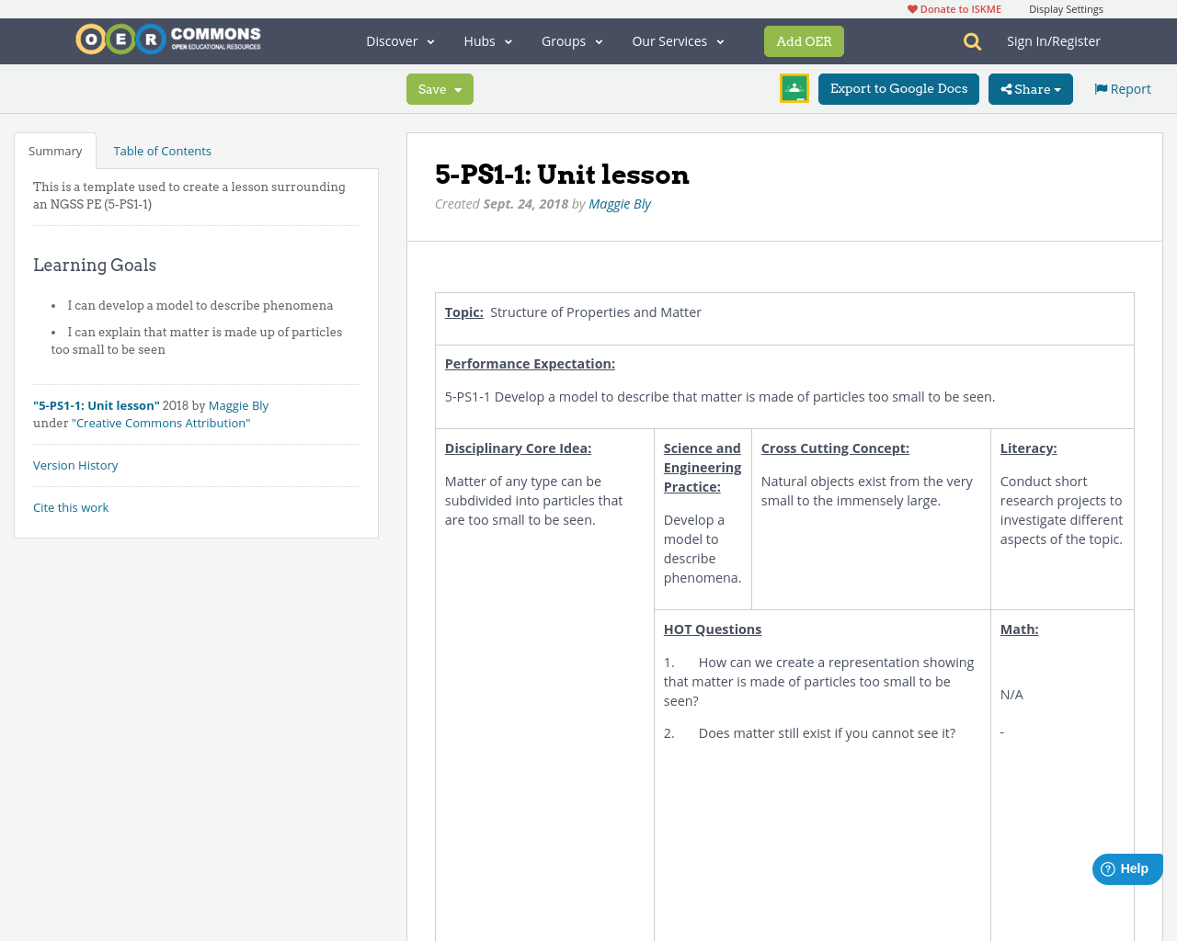Share to Google Classroom icon
Viewport: 1177px width, 941px height.
coord(794,89)
